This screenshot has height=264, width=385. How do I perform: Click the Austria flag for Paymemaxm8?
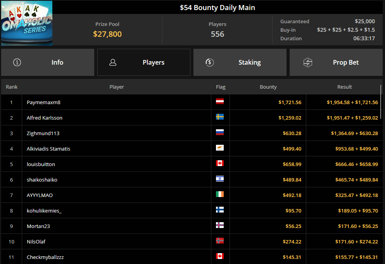[220, 101]
